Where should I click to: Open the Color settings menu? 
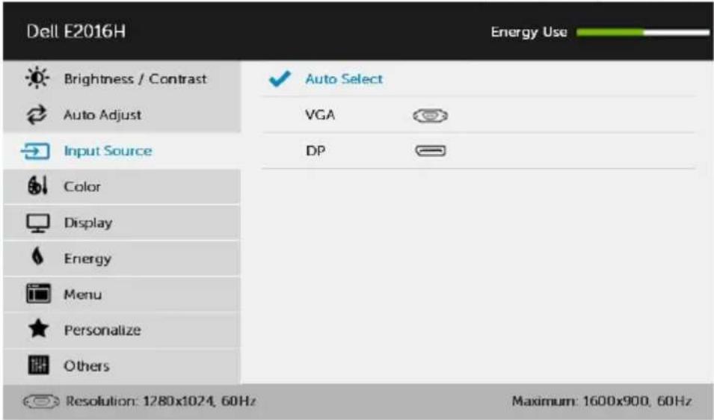pos(122,187)
